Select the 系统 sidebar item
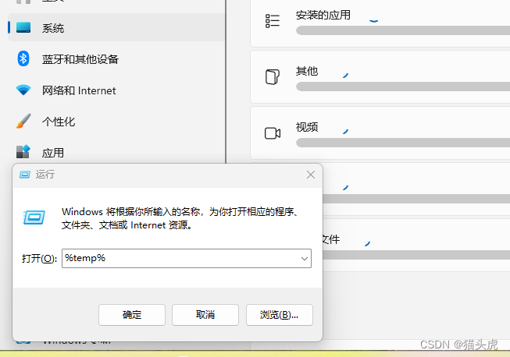Screen dimensions: 510x357 [116, 27]
